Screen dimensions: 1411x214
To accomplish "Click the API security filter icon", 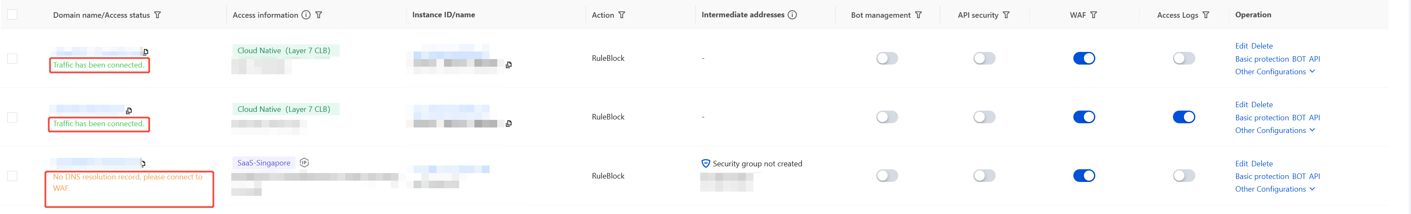I will coord(1006,15).
